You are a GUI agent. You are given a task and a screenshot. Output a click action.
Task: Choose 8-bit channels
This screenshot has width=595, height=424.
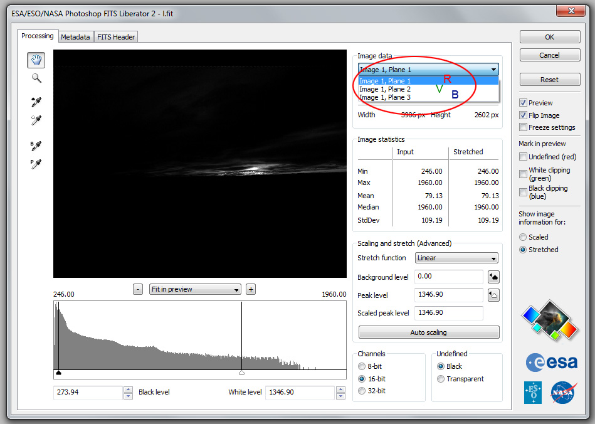[362, 366]
